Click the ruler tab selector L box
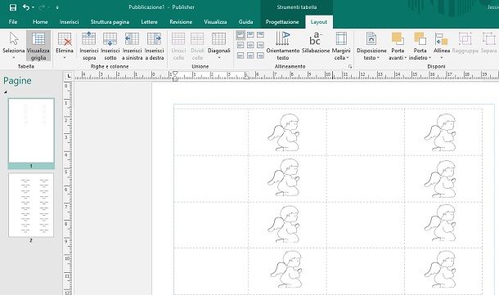Image resolution: width=499 pixels, height=295 pixels. pos(69,76)
